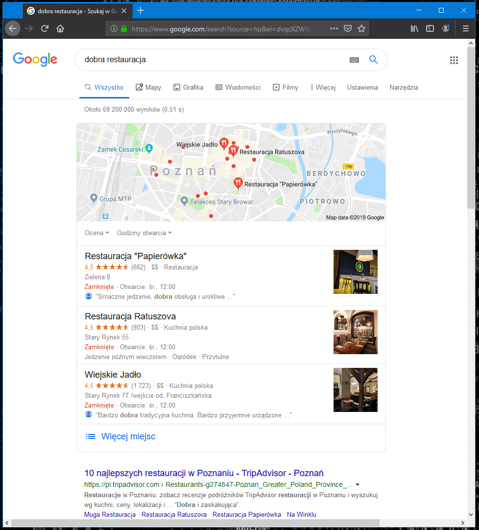Expand the Ocena filter dropdown
The image size is (479, 530).
click(x=96, y=233)
